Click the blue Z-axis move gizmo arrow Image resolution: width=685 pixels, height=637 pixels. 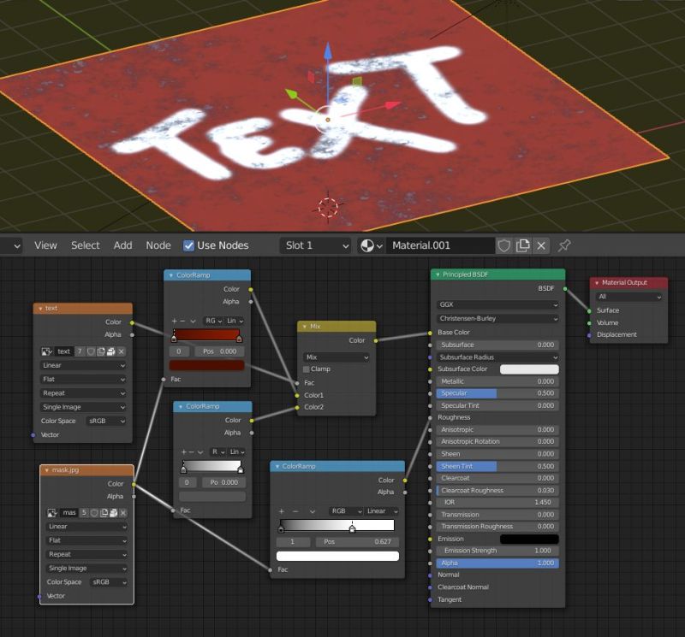(328, 51)
